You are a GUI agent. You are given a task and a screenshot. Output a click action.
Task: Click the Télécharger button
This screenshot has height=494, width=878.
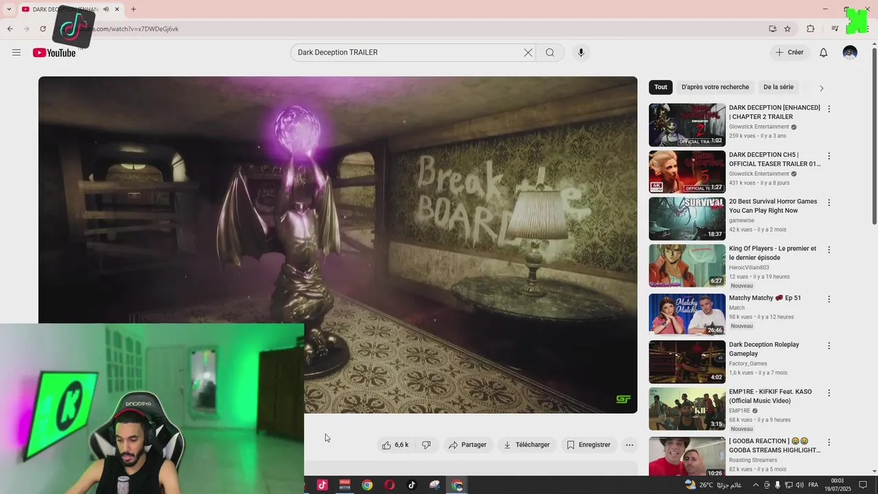527,445
